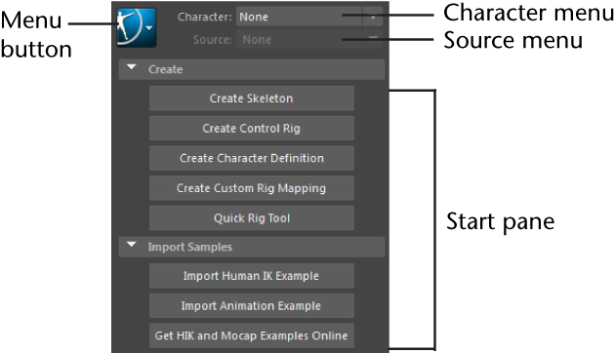Collapse the Import Samples section triangle
615x353 pixels.
click(x=132, y=245)
